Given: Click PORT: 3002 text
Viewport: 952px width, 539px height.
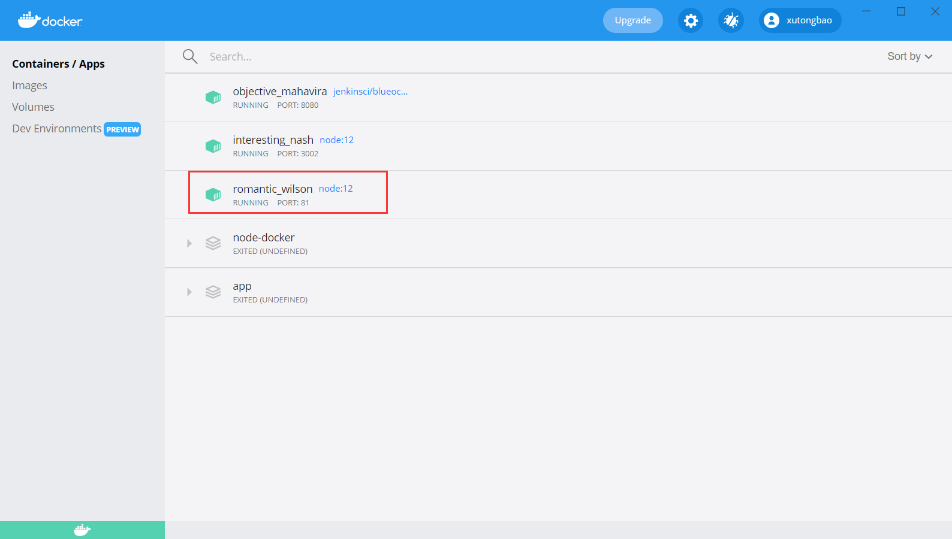Looking at the screenshot, I should coord(298,154).
